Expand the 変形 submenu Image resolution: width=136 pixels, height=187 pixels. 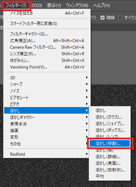pos(47,137)
